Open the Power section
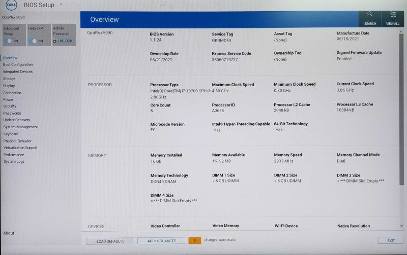The image size is (407, 255). click(x=8, y=99)
